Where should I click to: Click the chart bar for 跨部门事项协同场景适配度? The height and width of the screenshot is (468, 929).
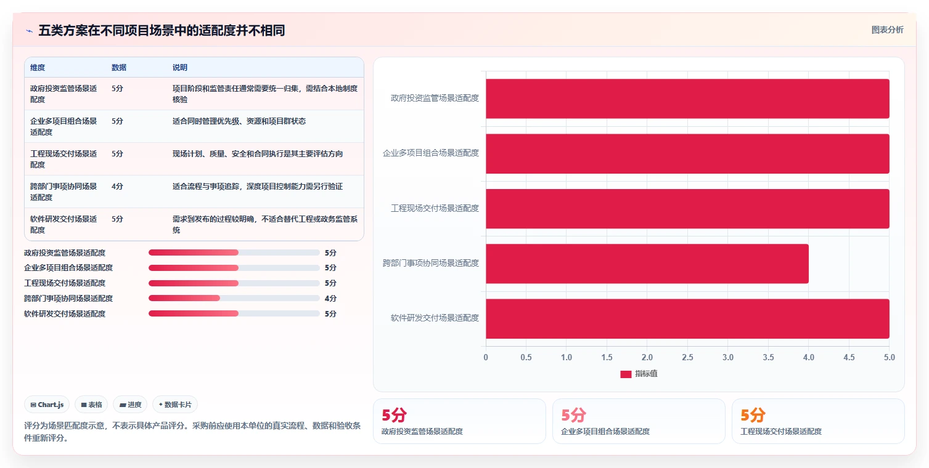tap(647, 264)
